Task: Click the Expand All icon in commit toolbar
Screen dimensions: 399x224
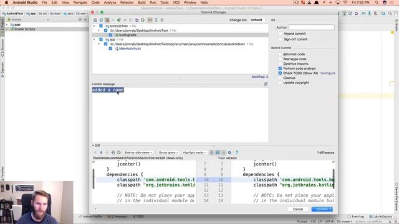Action: click(156, 20)
